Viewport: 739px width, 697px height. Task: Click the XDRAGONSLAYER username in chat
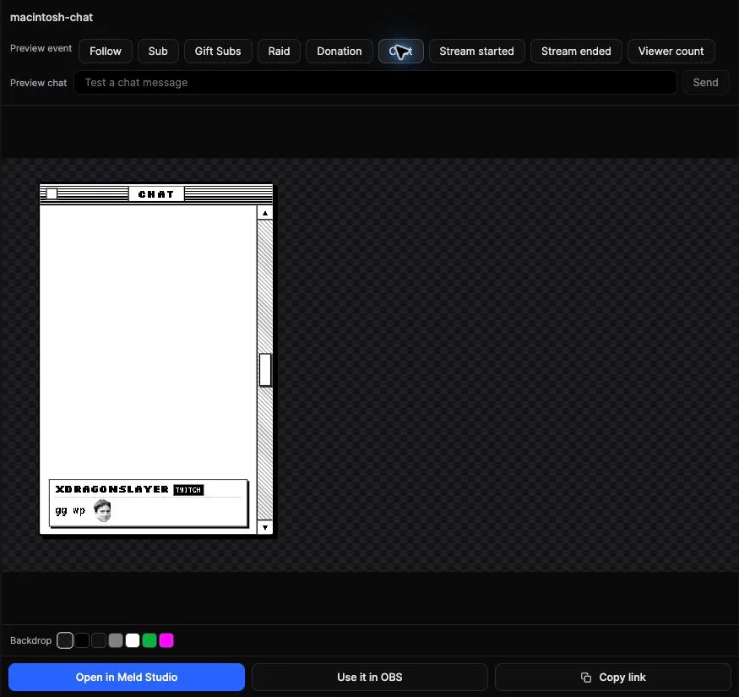[111, 489]
